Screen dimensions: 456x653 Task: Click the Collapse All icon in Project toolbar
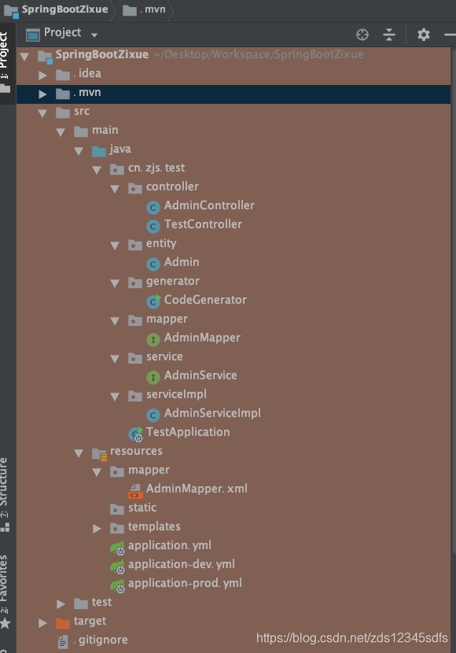(x=389, y=35)
